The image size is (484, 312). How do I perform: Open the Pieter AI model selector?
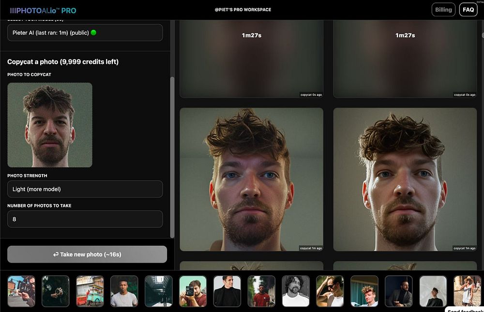(x=85, y=32)
